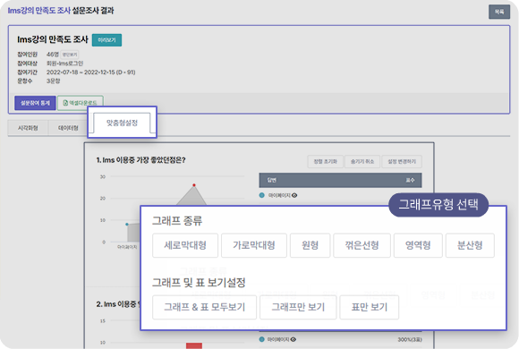The width and height of the screenshot is (519, 349).
Task: Select 그래프만 보기 option
Action: 298,307
